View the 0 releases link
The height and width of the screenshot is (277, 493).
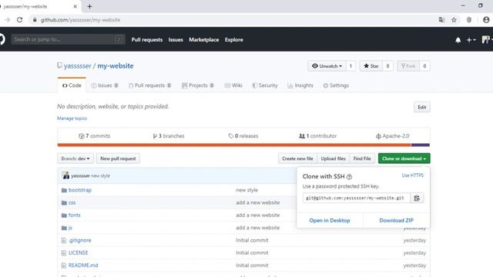(243, 136)
